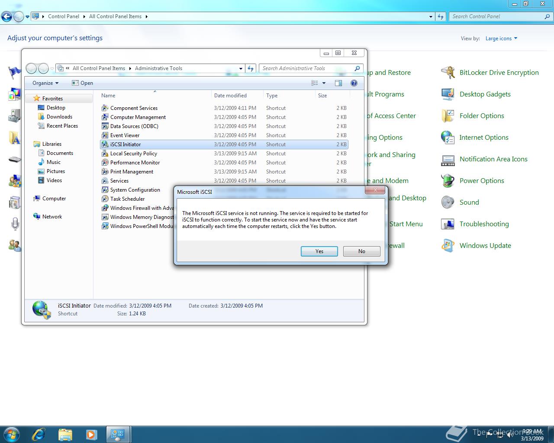
Task: Open the change view options dropdown
Action: [325, 83]
